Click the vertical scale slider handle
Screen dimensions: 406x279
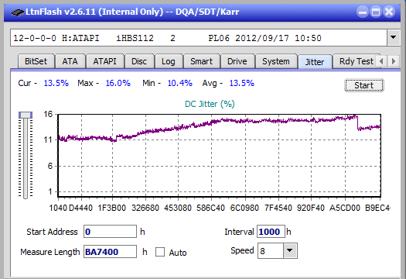point(26,115)
